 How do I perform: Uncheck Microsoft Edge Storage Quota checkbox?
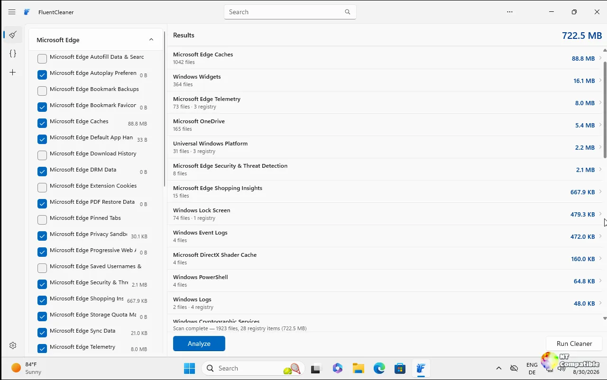click(42, 316)
